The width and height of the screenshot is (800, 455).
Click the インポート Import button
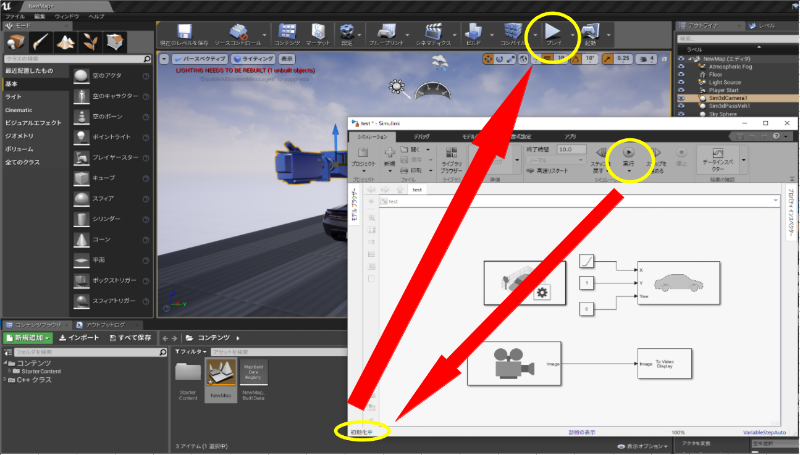tap(79, 338)
